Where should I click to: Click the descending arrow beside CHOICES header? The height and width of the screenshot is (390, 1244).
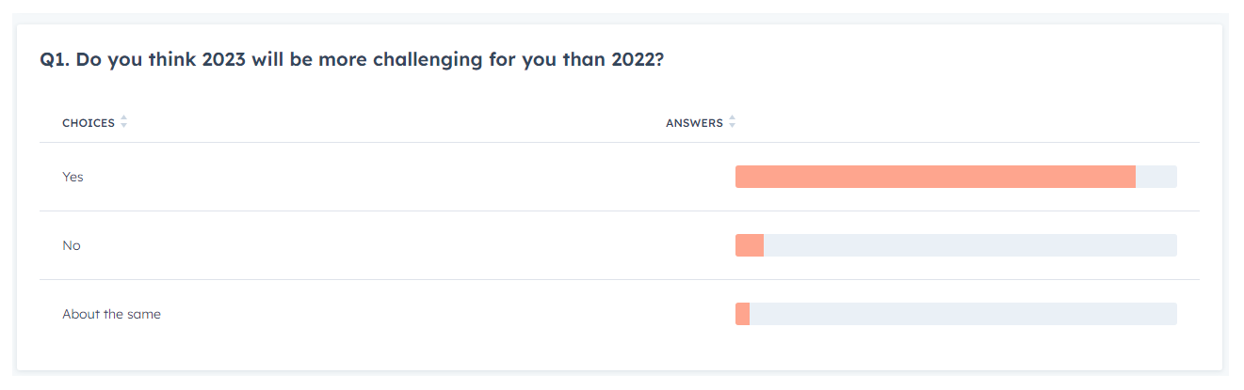123,126
